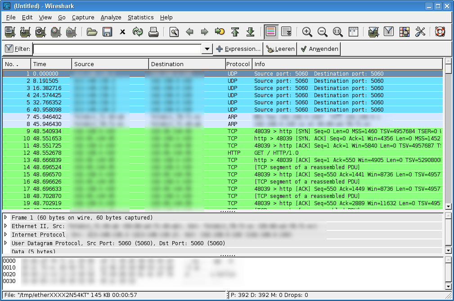This screenshot has width=454, height=301.
Task: Close the capture file X icon
Action: pyautogui.click(x=122, y=32)
